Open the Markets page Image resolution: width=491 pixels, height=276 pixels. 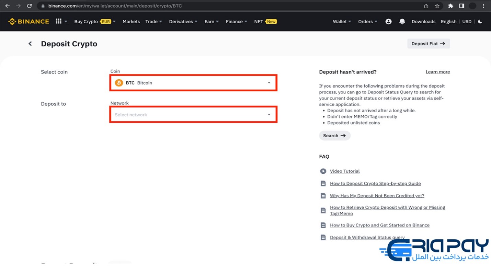click(x=131, y=21)
